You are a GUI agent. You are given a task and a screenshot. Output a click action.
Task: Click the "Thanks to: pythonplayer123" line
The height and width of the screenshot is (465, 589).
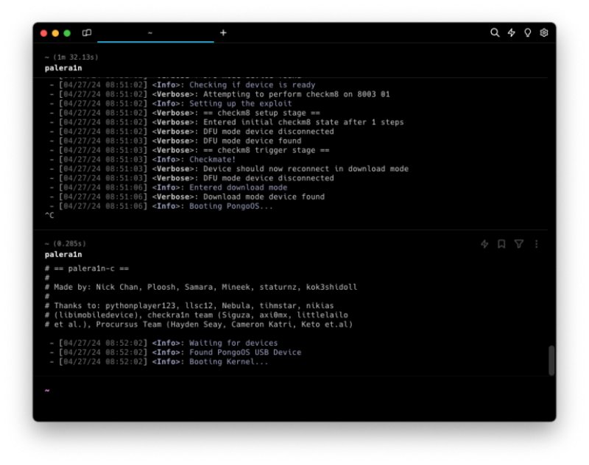click(x=189, y=306)
